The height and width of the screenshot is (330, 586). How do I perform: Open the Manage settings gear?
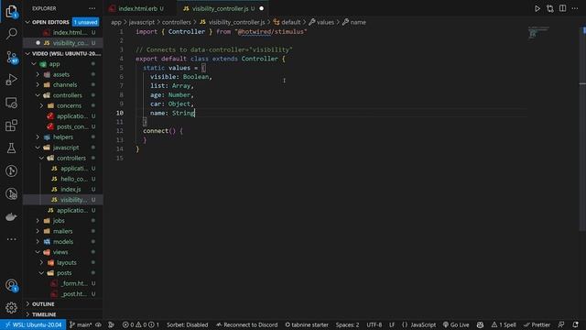pyautogui.click(x=11, y=308)
